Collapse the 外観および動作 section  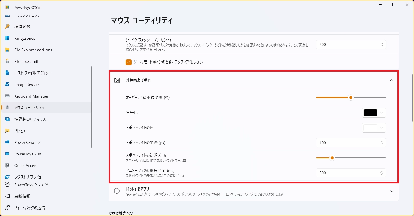tap(391, 80)
